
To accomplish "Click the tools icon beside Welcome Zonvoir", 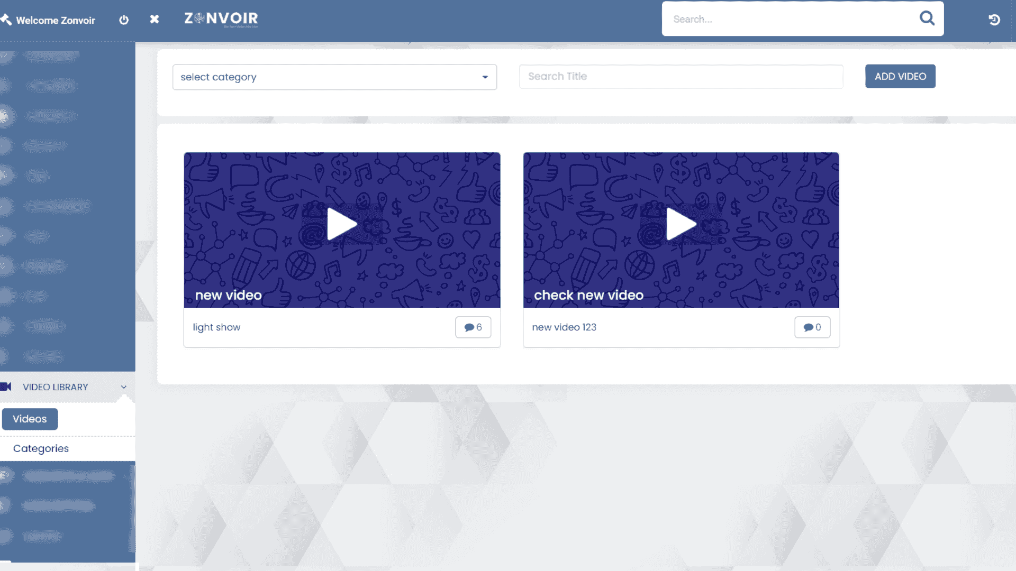I will pos(6,20).
